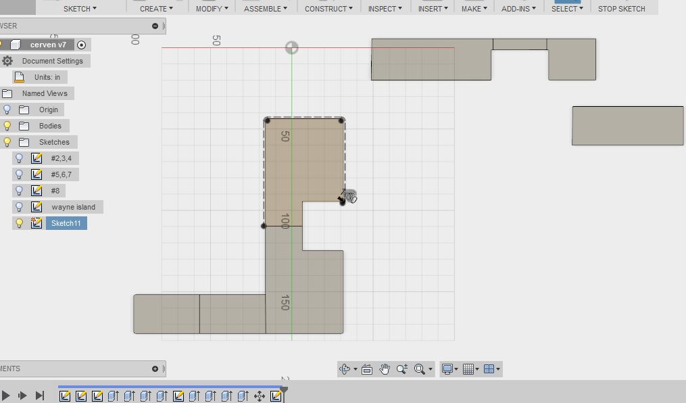Screen dimensions: 686x403
Task: Select Sketch11 in the browser tree
Action: (x=66, y=222)
